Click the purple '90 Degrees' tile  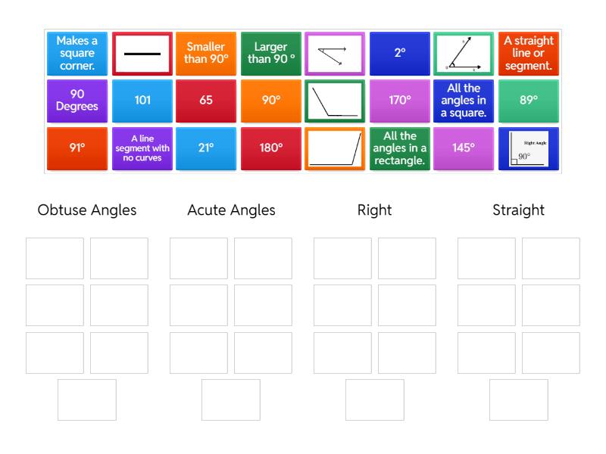click(x=77, y=101)
